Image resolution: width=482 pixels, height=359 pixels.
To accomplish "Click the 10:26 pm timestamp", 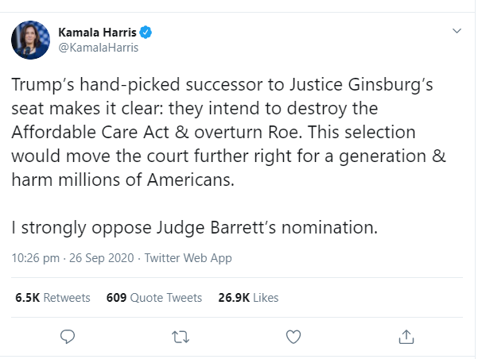I will pos(35,258).
